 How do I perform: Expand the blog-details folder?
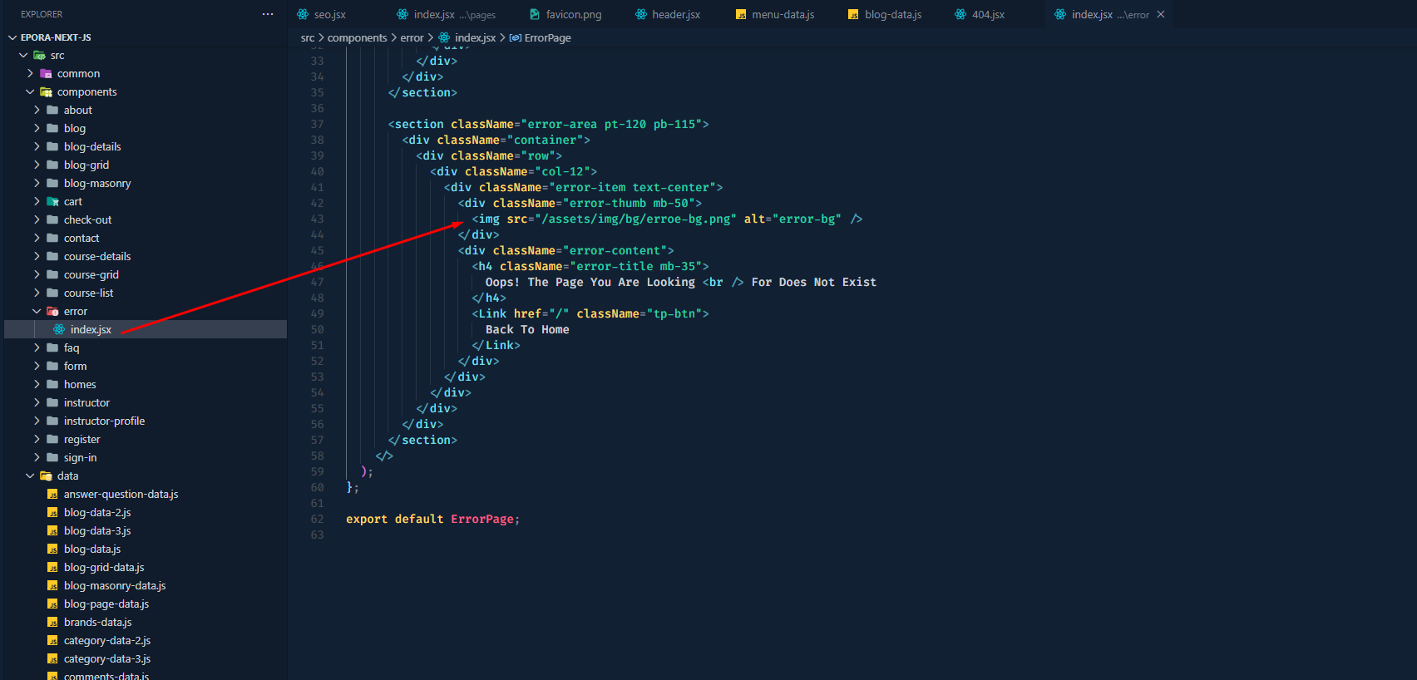point(37,147)
